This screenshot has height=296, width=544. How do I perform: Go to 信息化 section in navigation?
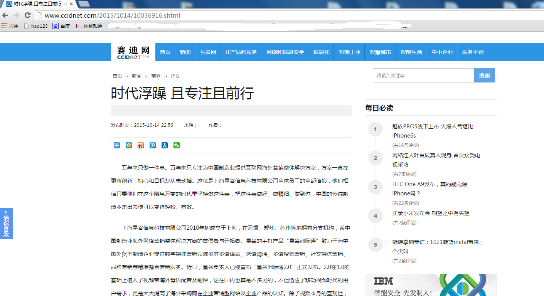pyautogui.click(x=321, y=52)
